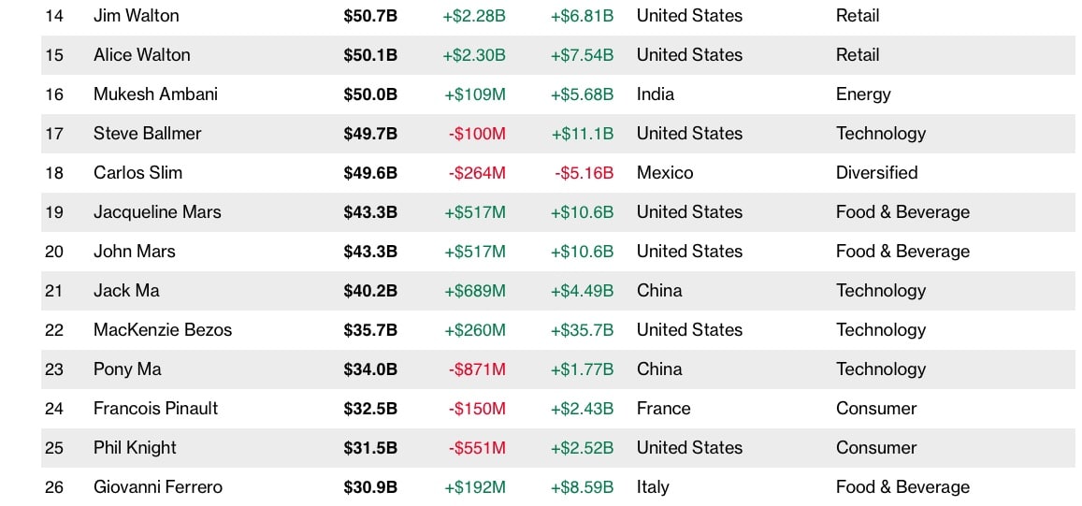Click Mexico in the country column

pyautogui.click(x=665, y=173)
